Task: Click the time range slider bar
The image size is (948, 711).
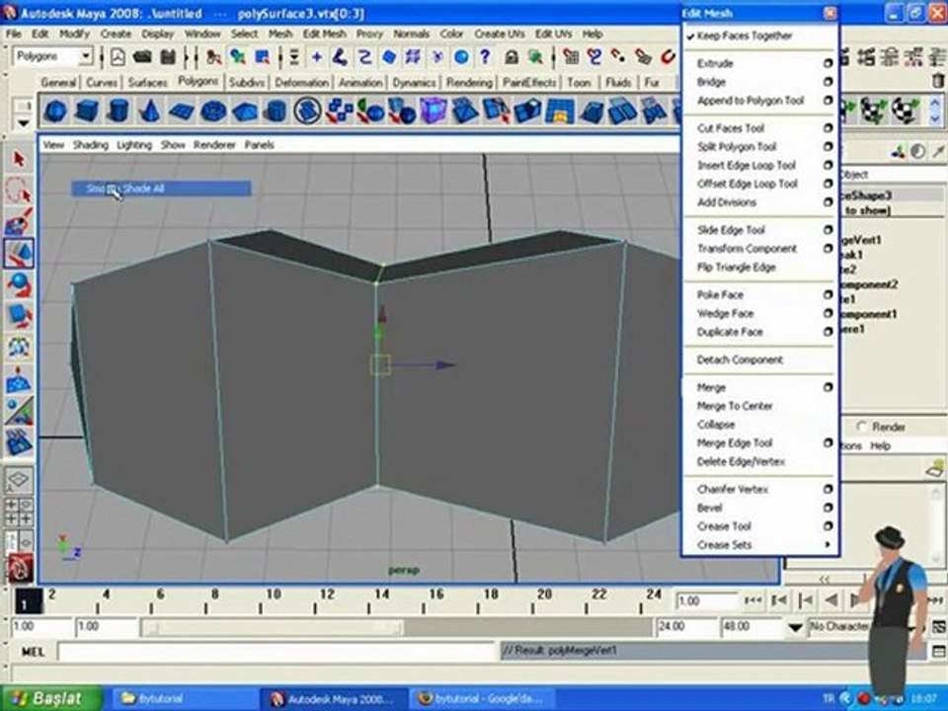Action: [273, 628]
